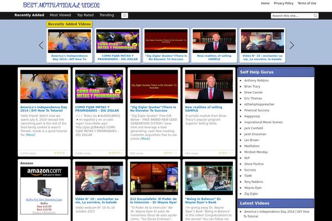332x221 pixels.
Task: Open Drew Canole category
Action: (x=253, y=92)
